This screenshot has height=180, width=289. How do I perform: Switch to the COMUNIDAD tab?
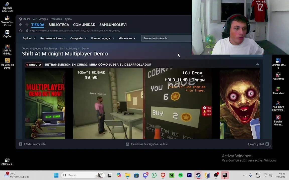click(84, 24)
